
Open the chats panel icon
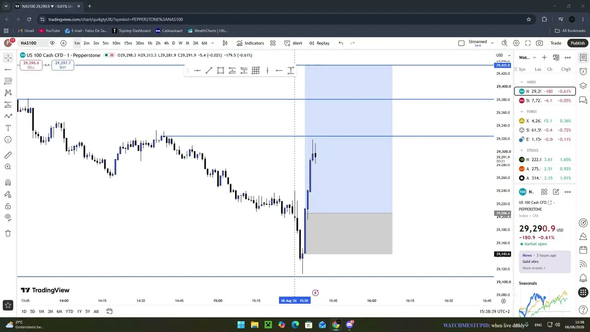point(583,100)
